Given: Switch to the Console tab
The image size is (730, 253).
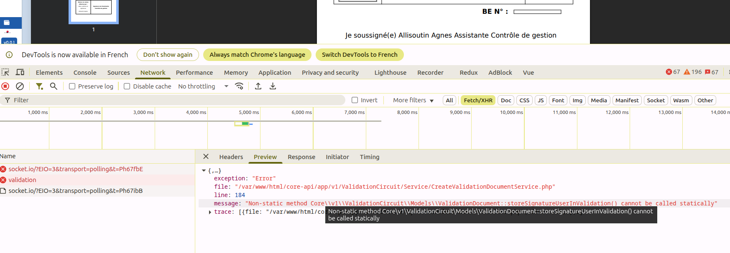Looking at the screenshot, I should (x=85, y=73).
